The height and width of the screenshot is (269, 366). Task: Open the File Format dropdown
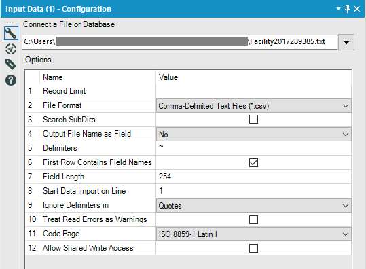pyautogui.click(x=253, y=106)
